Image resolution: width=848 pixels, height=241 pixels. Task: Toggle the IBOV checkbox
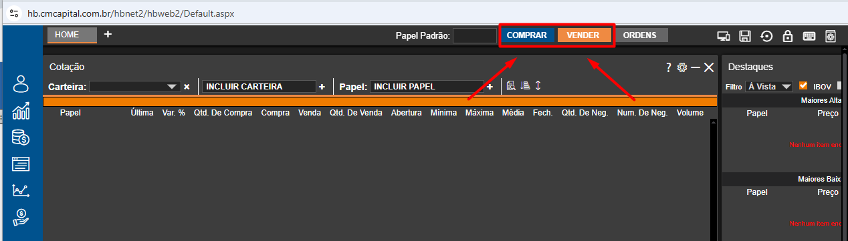(803, 85)
